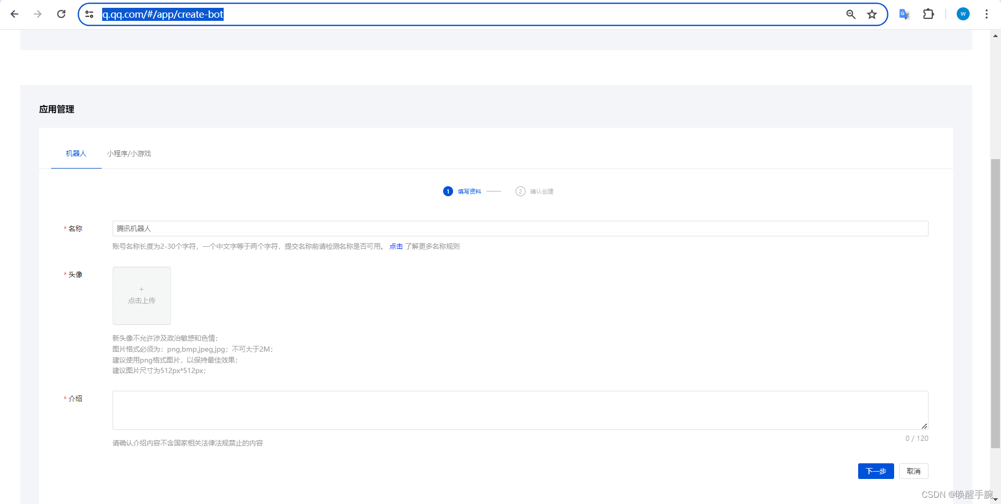Click the 点击上传 avatar upload box
1001x504 pixels.
[142, 296]
